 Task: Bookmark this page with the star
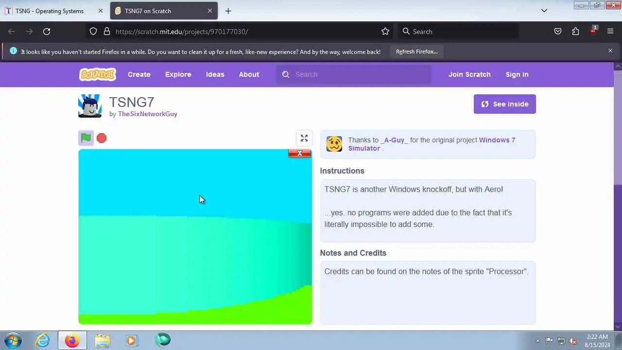[x=385, y=32]
